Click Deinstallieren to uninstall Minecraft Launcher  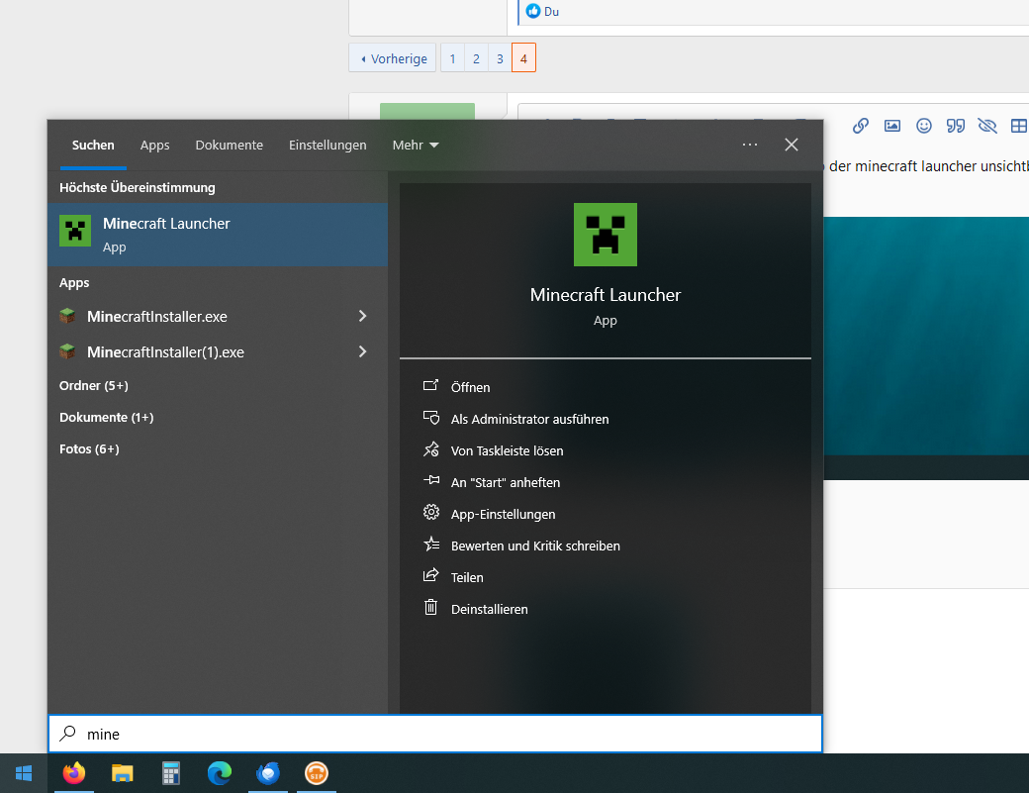(x=489, y=609)
